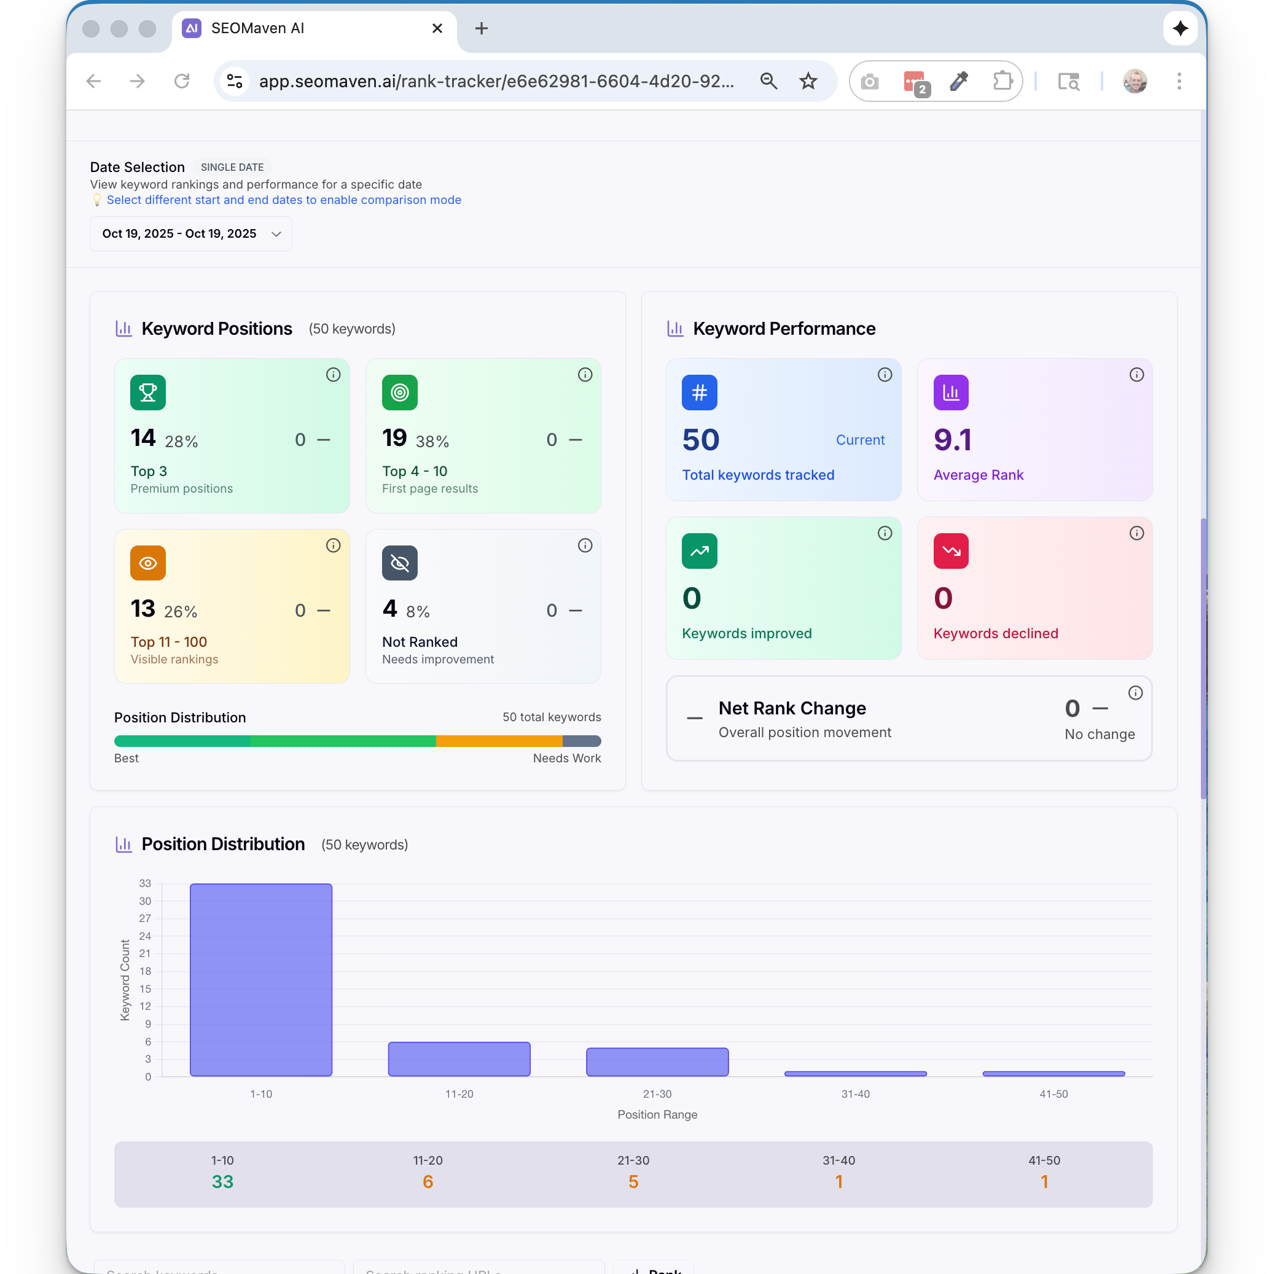Open a new browser tab

(x=482, y=28)
